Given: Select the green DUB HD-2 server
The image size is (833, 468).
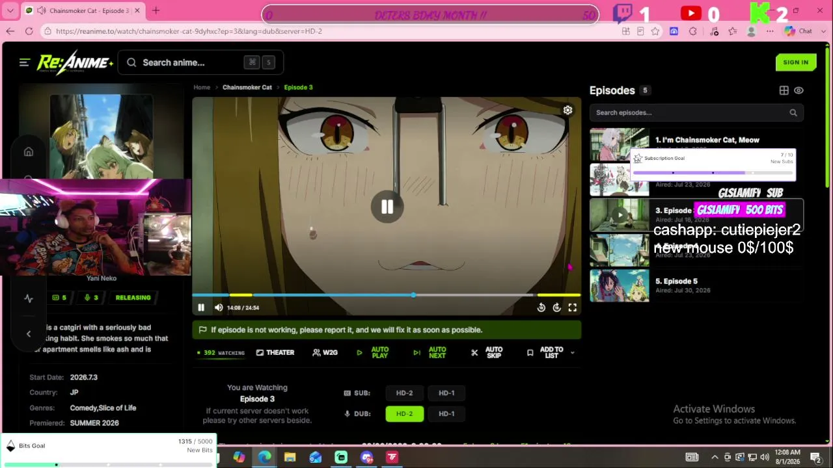Looking at the screenshot, I should 404,413.
